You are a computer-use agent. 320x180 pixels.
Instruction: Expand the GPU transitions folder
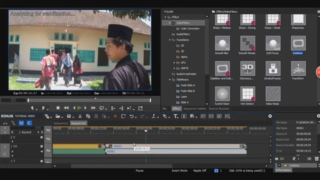click(174, 62)
